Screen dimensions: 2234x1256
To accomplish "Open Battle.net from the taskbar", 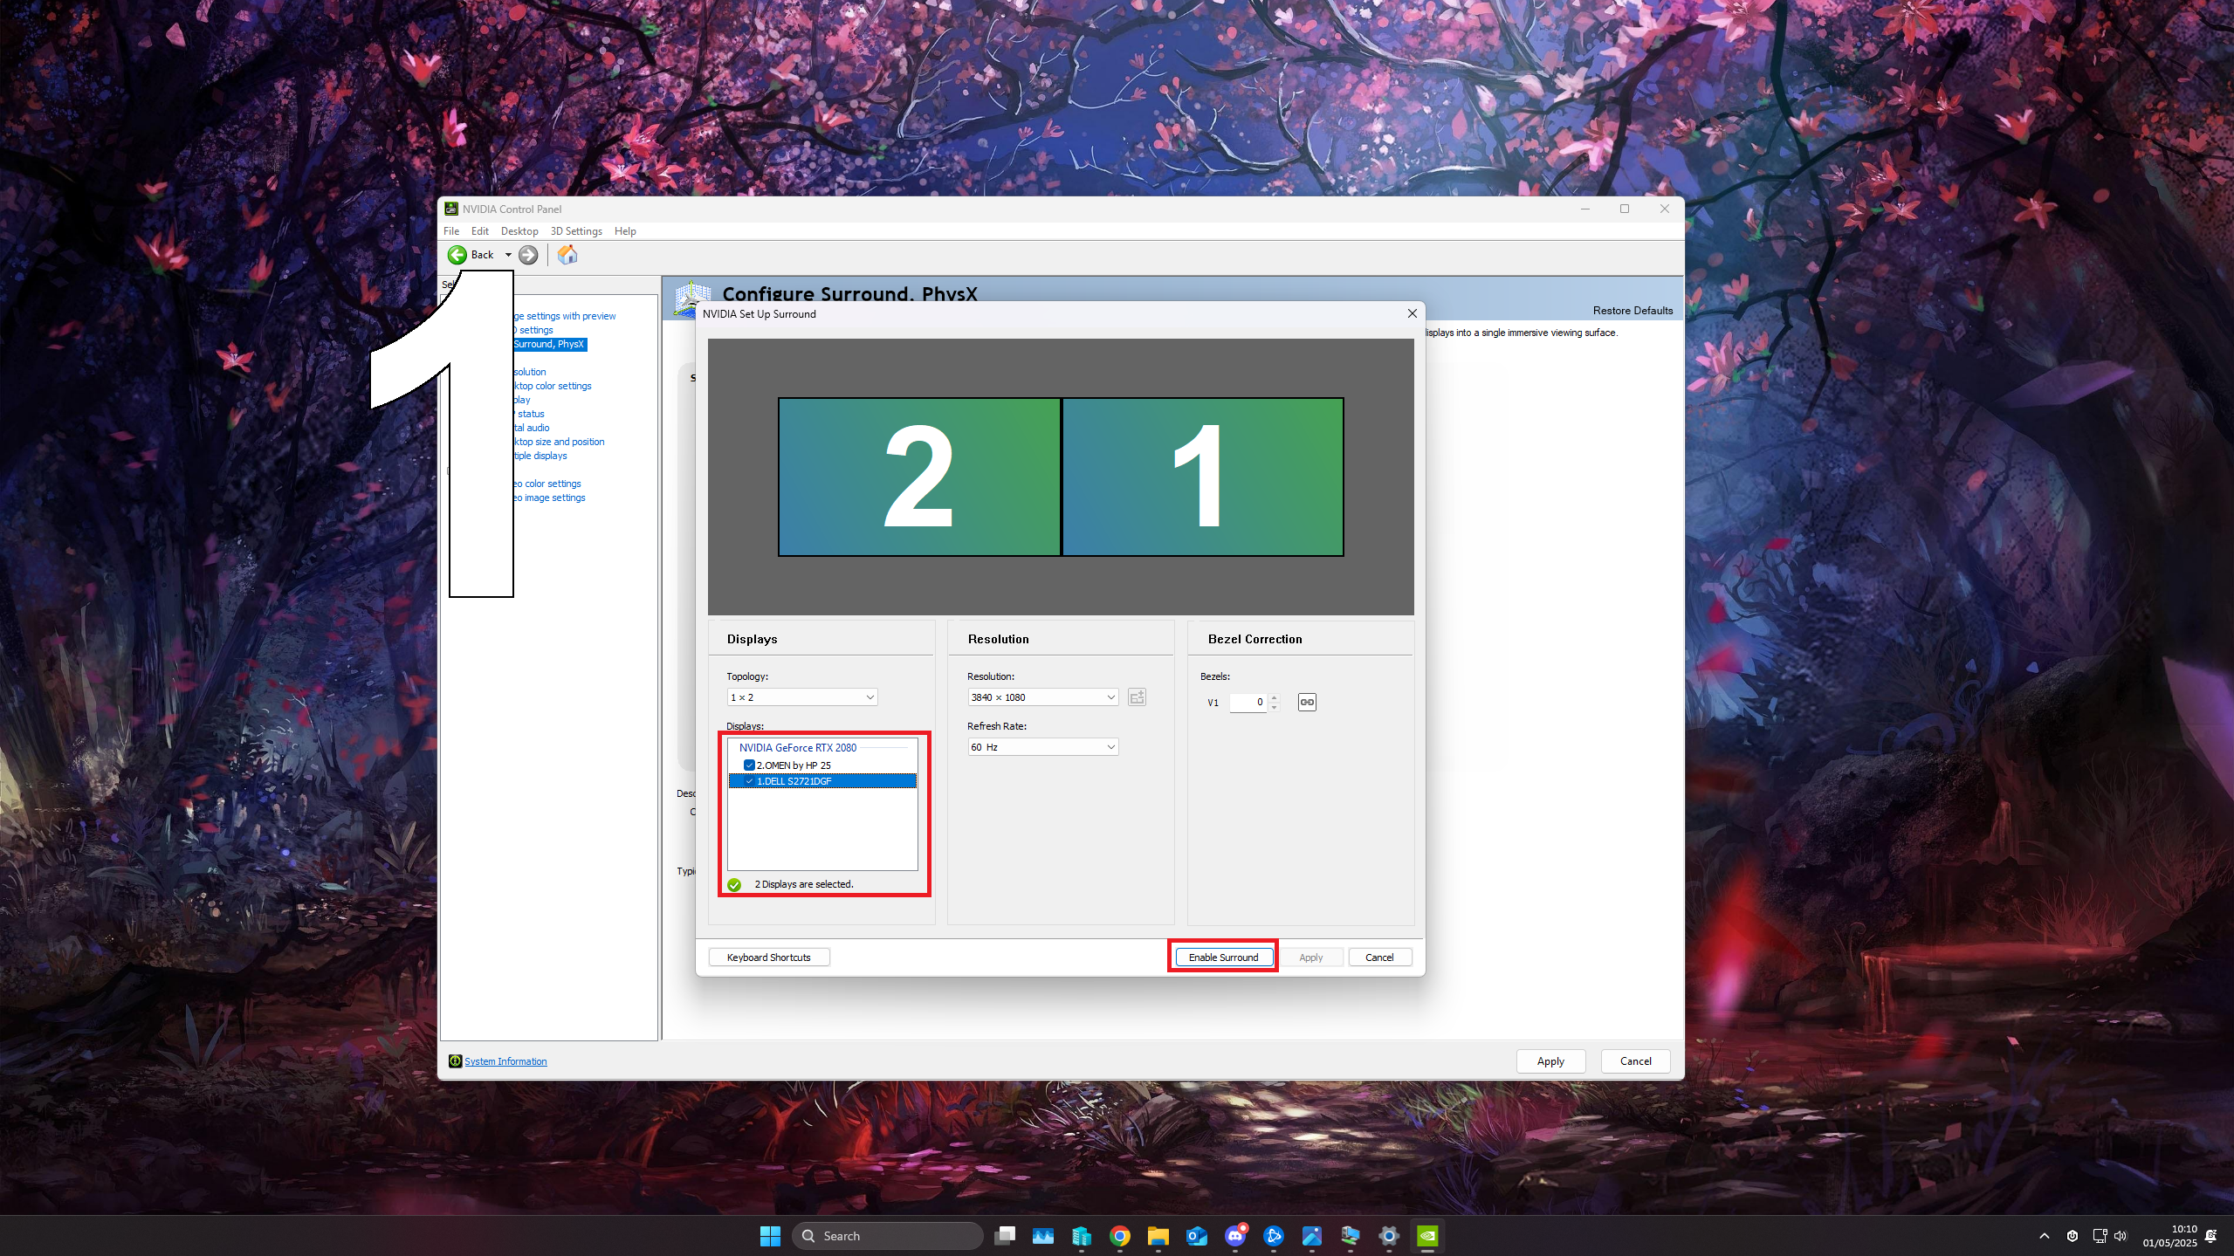I will point(1274,1236).
